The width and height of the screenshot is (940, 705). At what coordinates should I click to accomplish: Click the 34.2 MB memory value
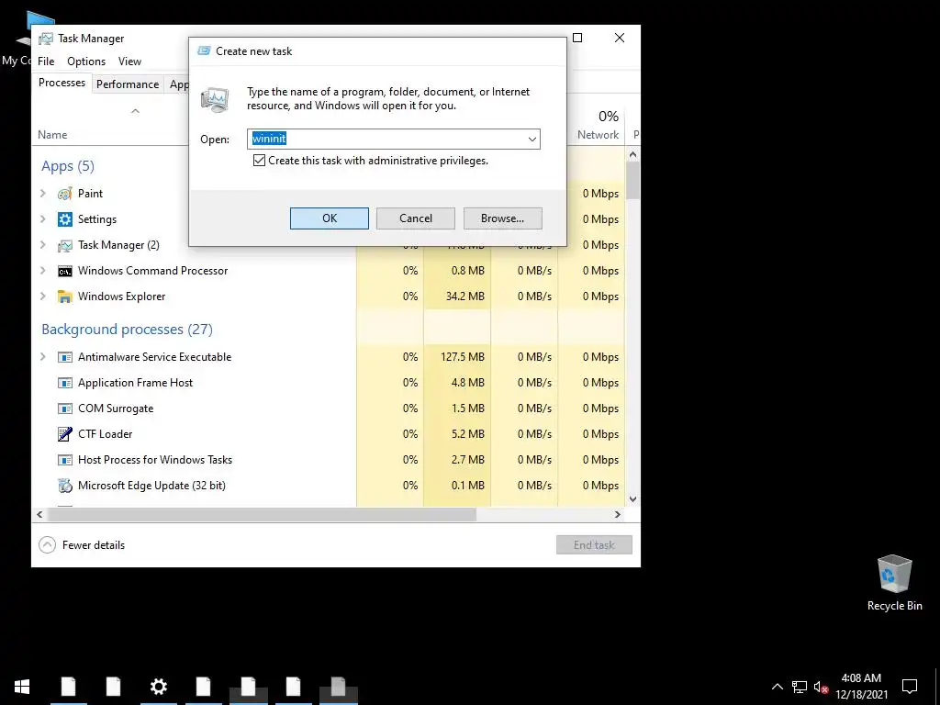[x=465, y=297]
